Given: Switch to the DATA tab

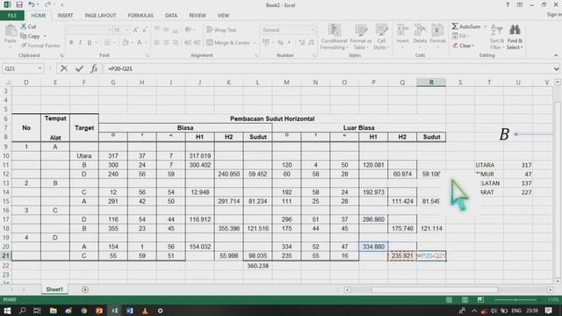Looking at the screenshot, I should pos(171,16).
